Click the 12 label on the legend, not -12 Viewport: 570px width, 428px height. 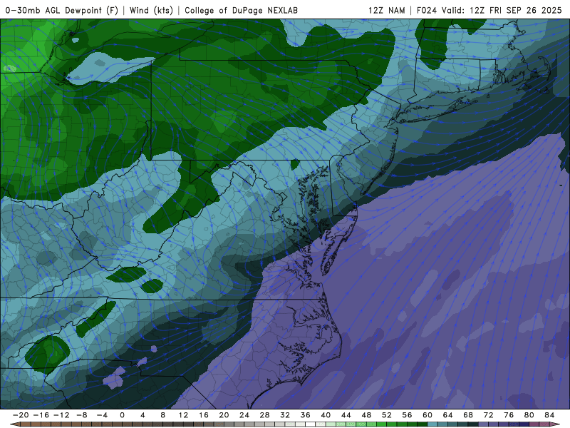[183, 415]
